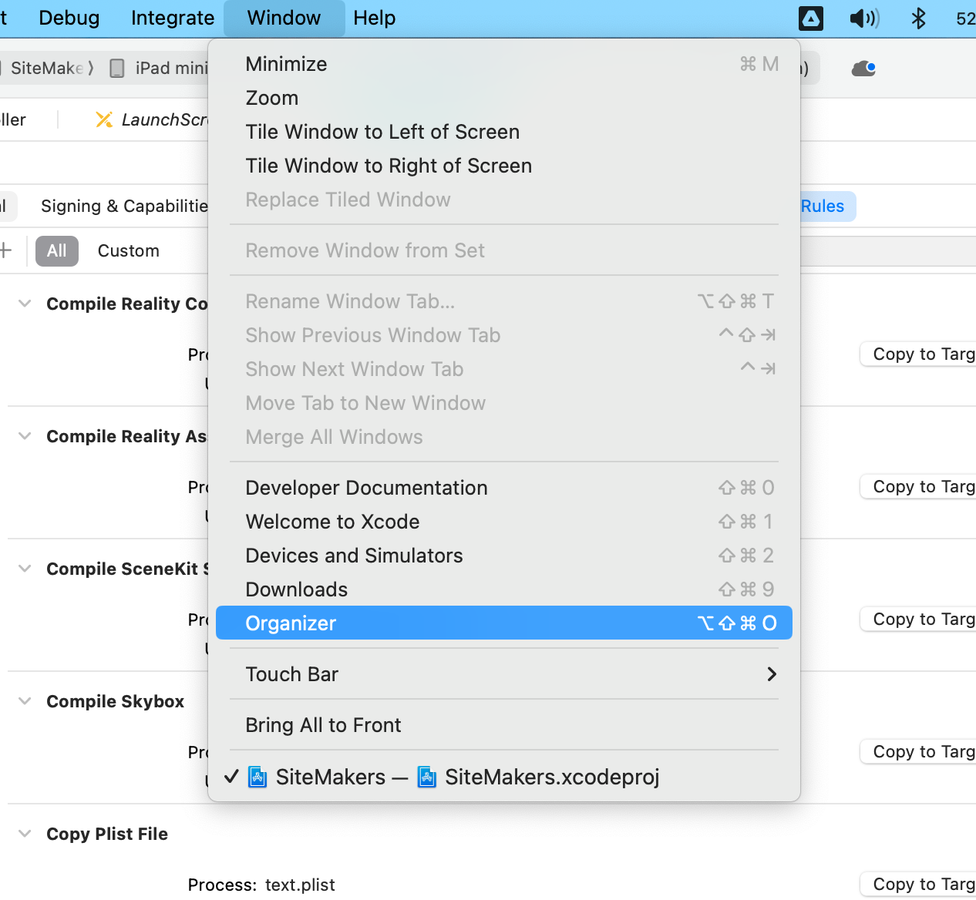This screenshot has height=900, width=976.
Task: Click the triangle app icon in menu bar
Action: (x=811, y=18)
